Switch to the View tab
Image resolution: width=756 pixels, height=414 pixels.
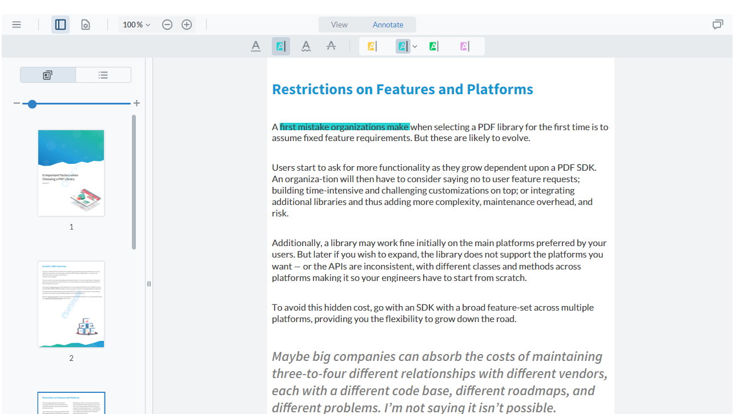click(339, 24)
